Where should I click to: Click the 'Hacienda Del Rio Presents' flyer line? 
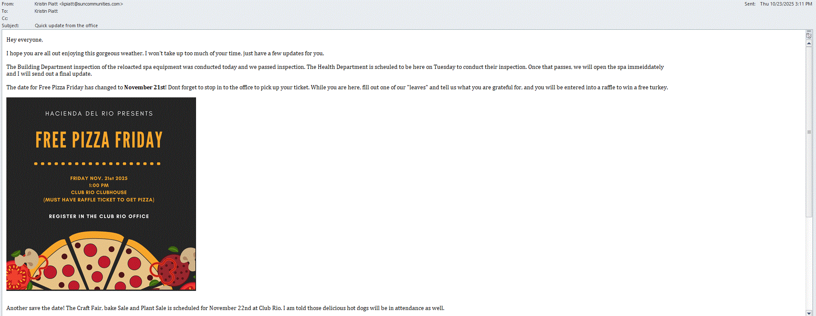click(99, 114)
